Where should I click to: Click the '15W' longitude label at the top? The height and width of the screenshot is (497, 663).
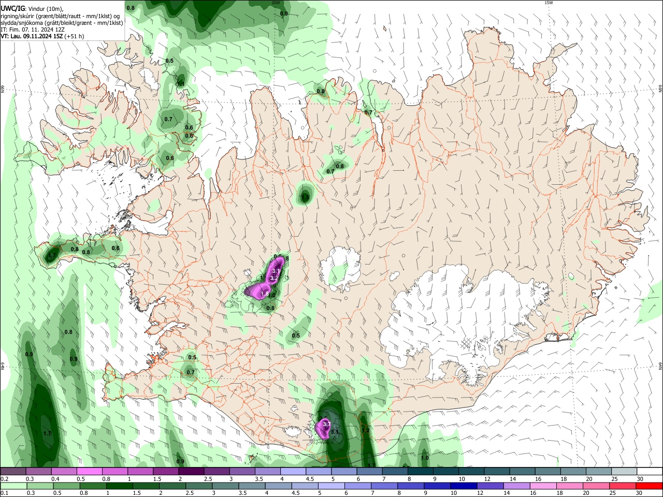click(x=549, y=3)
